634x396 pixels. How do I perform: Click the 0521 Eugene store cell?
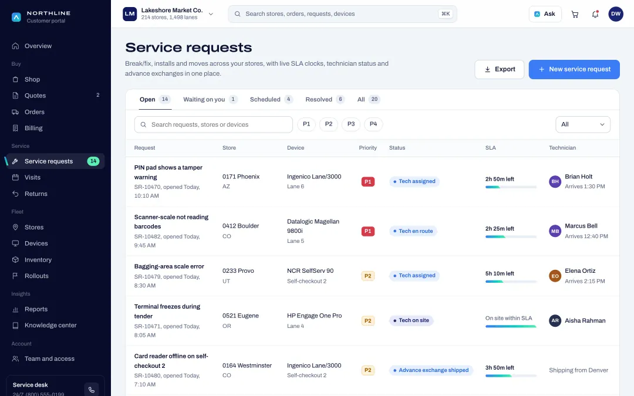[x=241, y=320]
